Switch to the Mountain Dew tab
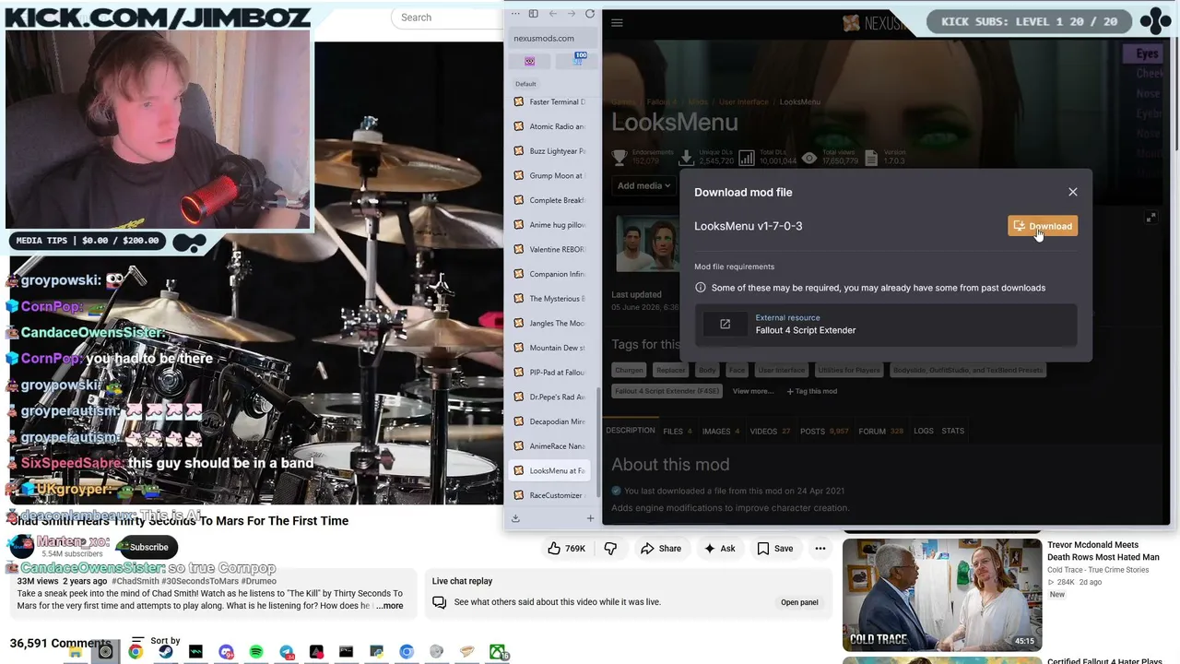This screenshot has width=1180, height=664. 551,348
